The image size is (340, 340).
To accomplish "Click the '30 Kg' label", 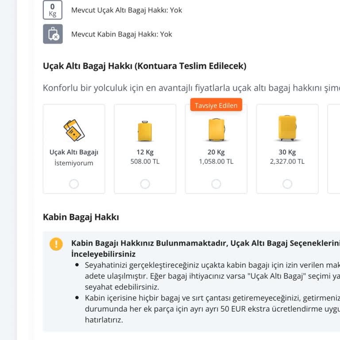I will tap(287, 152).
